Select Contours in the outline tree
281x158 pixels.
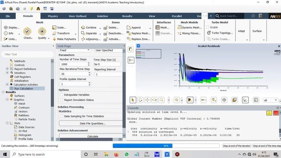(24, 108)
